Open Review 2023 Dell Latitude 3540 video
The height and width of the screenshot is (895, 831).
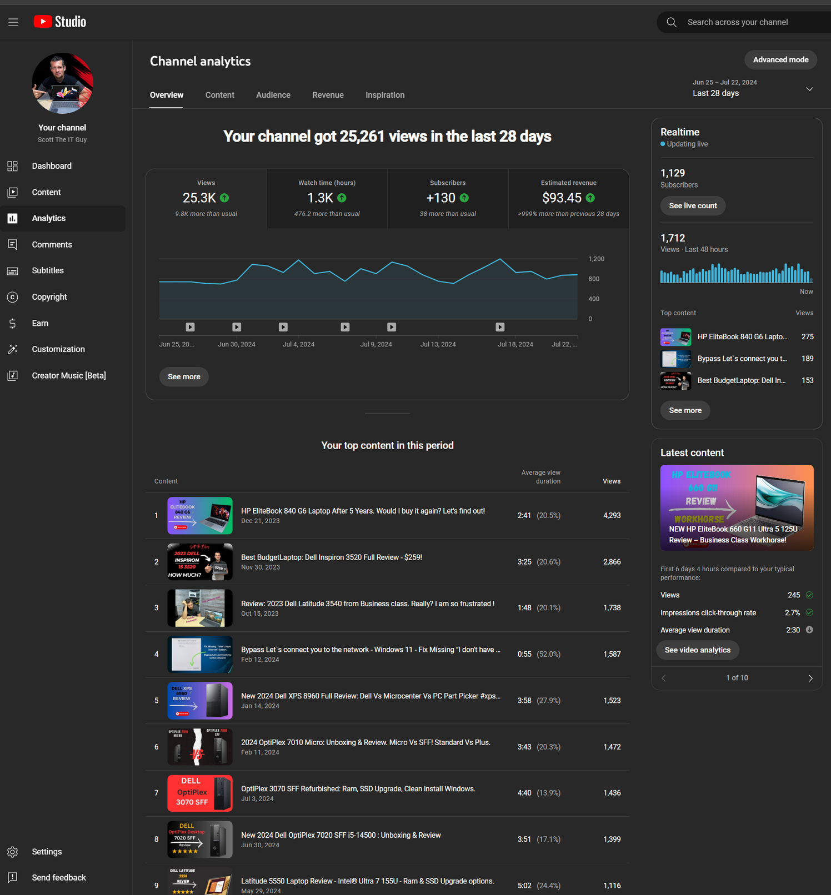(368, 604)
